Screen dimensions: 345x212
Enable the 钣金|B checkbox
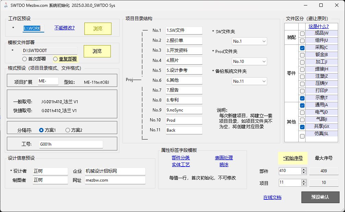coord(302,55)
